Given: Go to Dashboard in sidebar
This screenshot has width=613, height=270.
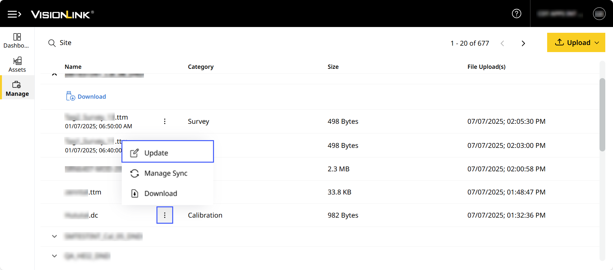Looking at the screenshot, I should [x=17, y=40].
